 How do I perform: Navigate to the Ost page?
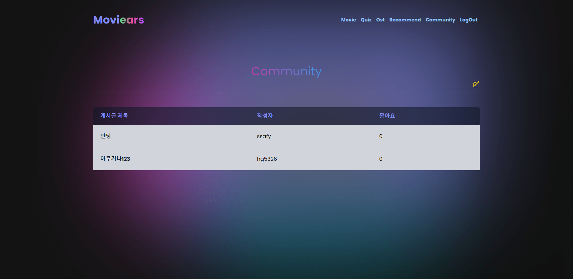coord(380,20)
